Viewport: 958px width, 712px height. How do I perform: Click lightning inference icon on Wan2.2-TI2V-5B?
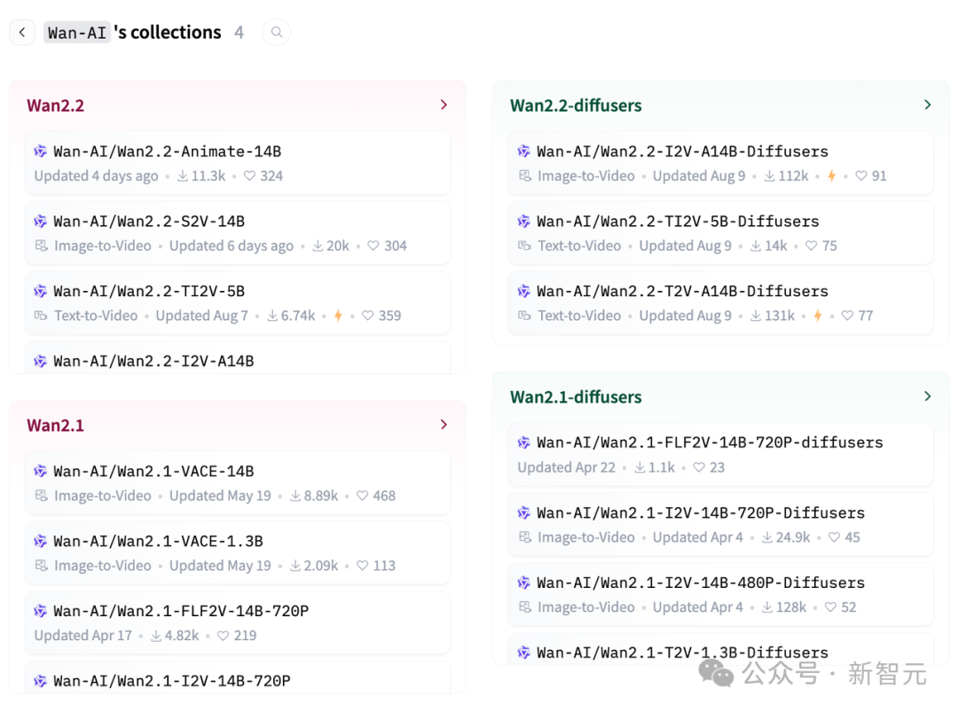[338, 316]
